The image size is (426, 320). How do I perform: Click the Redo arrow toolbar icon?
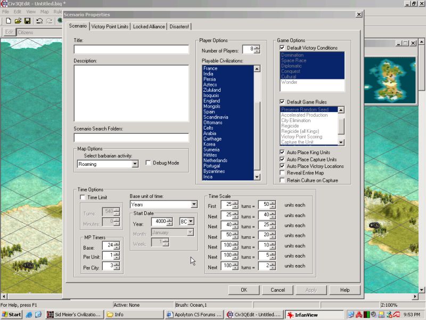click(x=48, y=21)
